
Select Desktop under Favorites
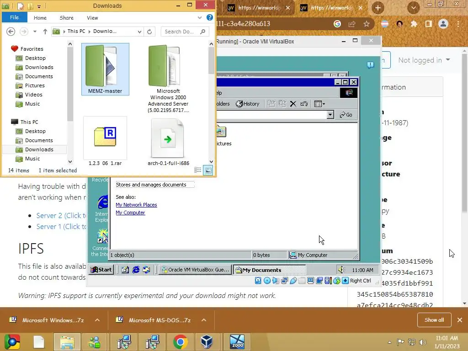point(35,58)
